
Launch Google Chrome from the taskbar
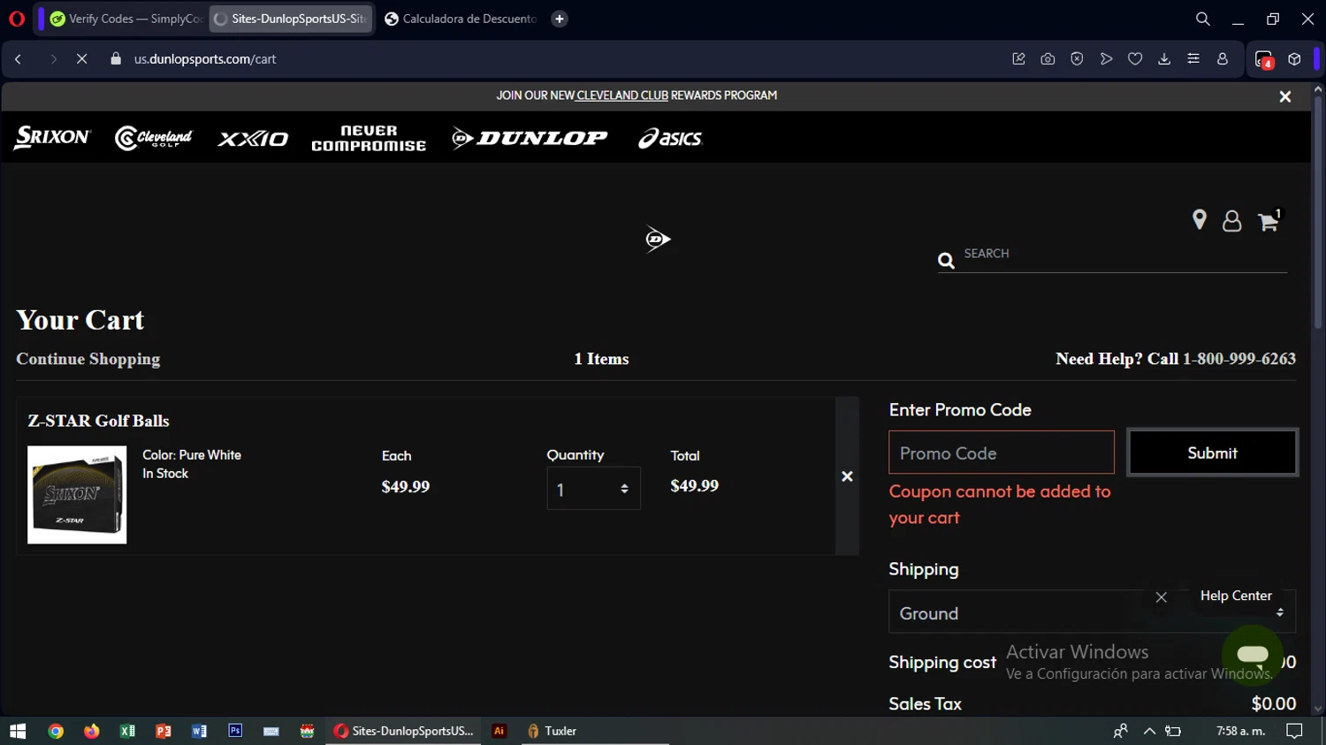click(56, 731)
